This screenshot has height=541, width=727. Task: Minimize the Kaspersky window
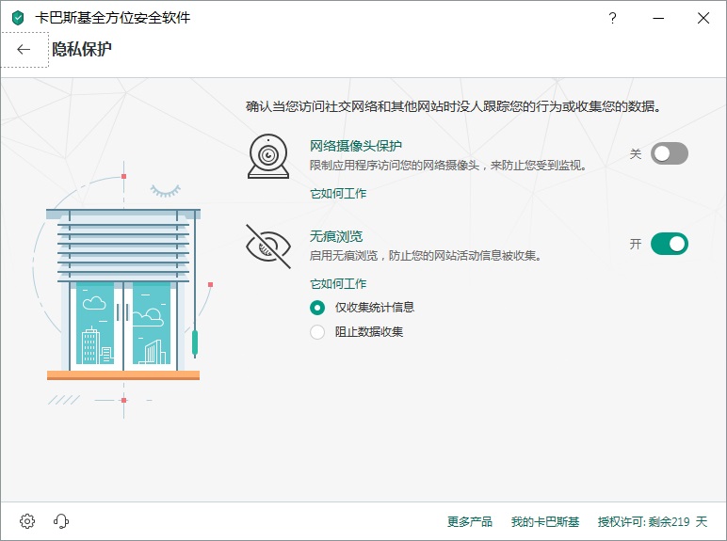point(658,18)
